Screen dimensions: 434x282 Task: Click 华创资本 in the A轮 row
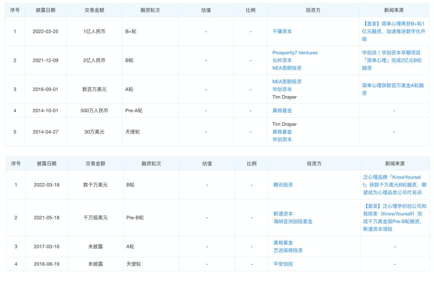pos(282,89)
